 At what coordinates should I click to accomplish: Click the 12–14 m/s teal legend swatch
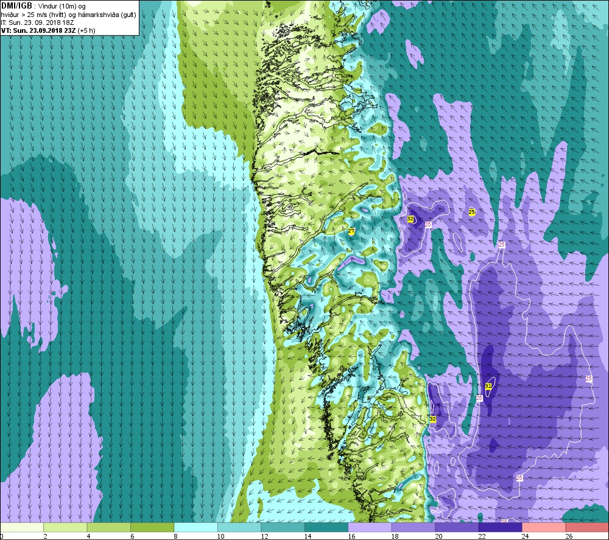[283, 527]
